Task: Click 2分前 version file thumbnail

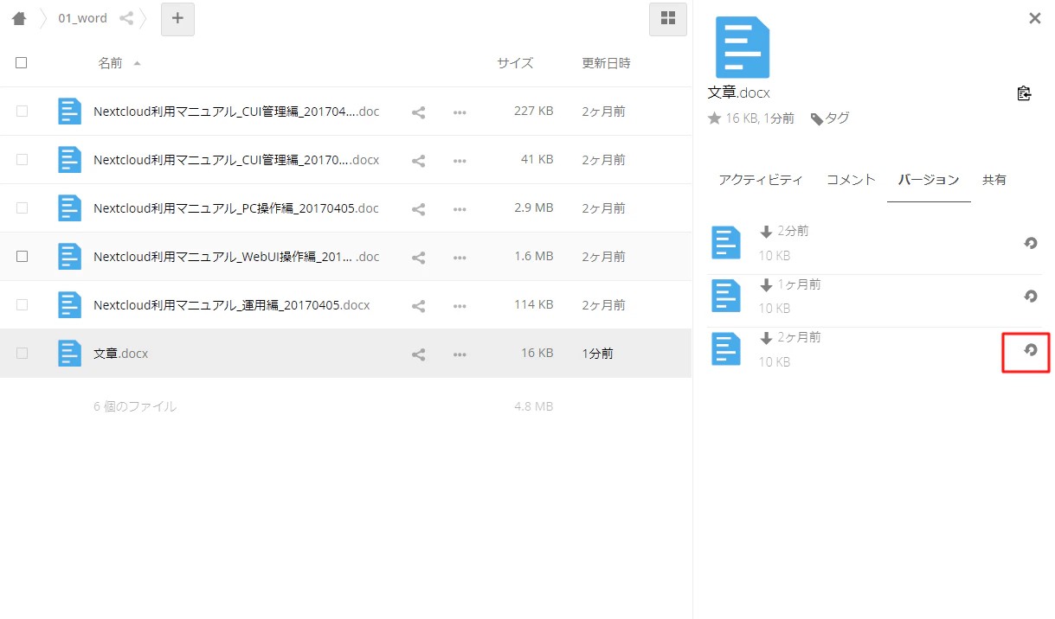Action: (x=726, y=243)
